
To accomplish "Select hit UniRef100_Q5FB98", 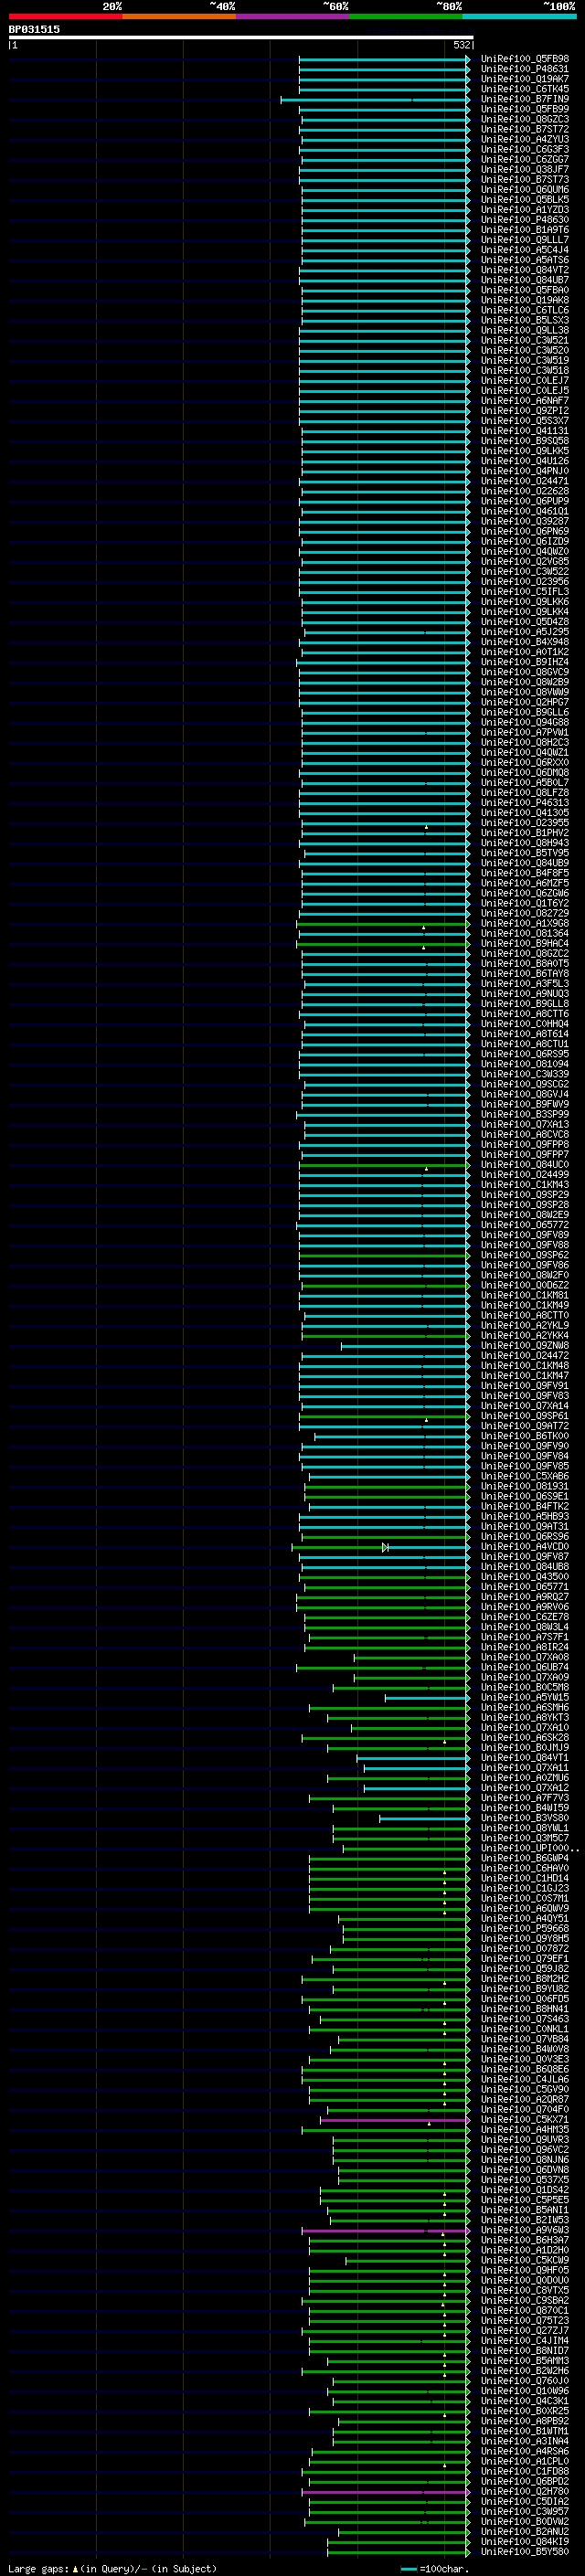I will coord(525,59).
